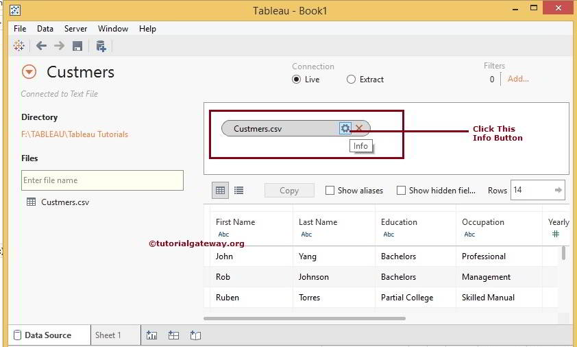Minimize the Tableau window
This screenshot has height=347, width=577.
515,9
